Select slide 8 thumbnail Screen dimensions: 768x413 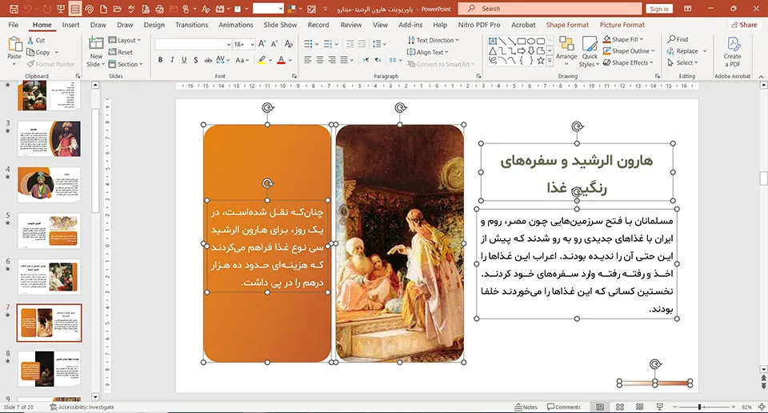pyautogui.click(x=50, y=369)
